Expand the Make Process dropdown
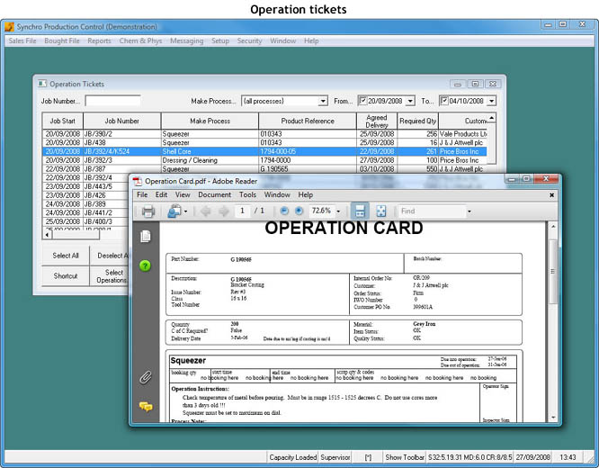 coord(323,101)
